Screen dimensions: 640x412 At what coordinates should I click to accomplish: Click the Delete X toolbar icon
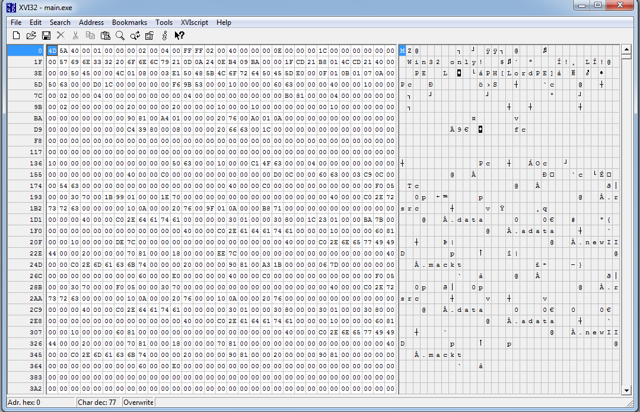pyautogui.click(x=61, y=36)
